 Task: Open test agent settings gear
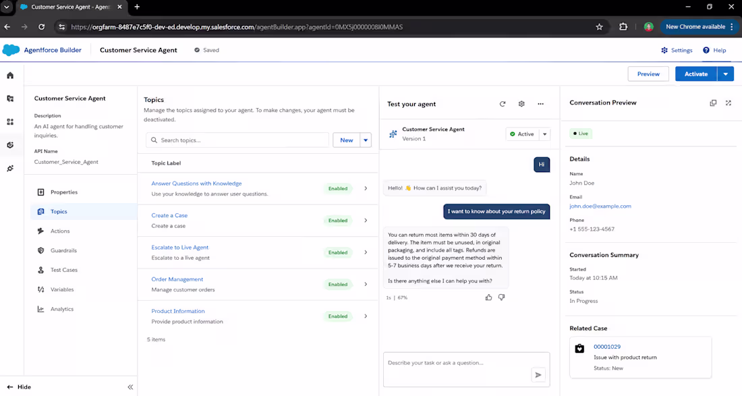pyautogui.click(x=521, y=104)
